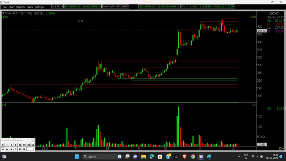This screenshot has height=161, width=286.
Task: Show hidden system tray icons
Action: click(x=238, y=157)
